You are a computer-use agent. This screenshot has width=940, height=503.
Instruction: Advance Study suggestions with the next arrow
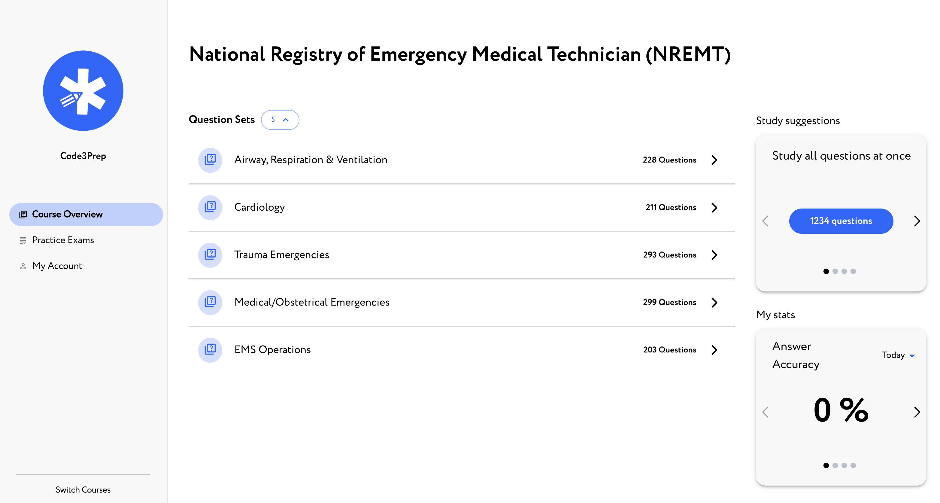[917, 221]
